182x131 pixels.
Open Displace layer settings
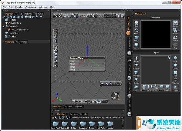(136, 74)
